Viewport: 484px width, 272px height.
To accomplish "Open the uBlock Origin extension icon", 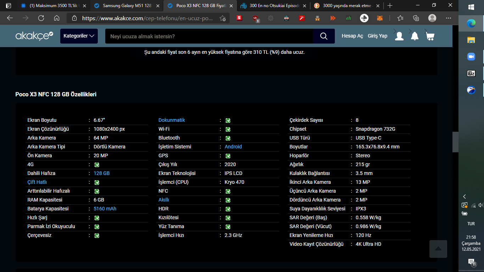I will 255,18.
